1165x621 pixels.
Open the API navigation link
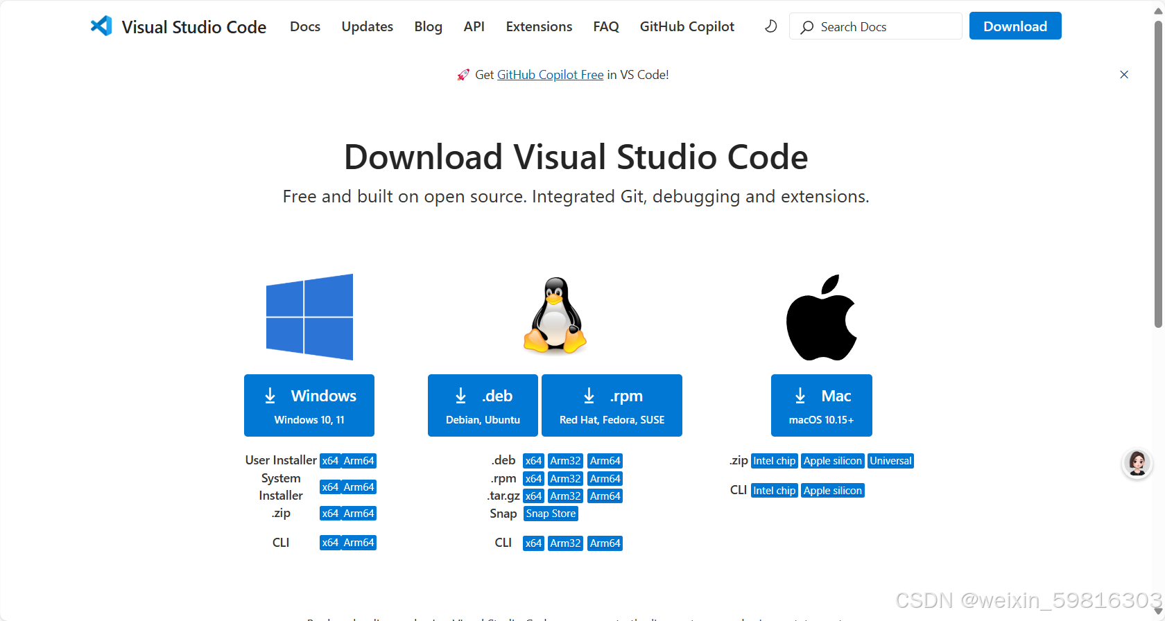474,26
